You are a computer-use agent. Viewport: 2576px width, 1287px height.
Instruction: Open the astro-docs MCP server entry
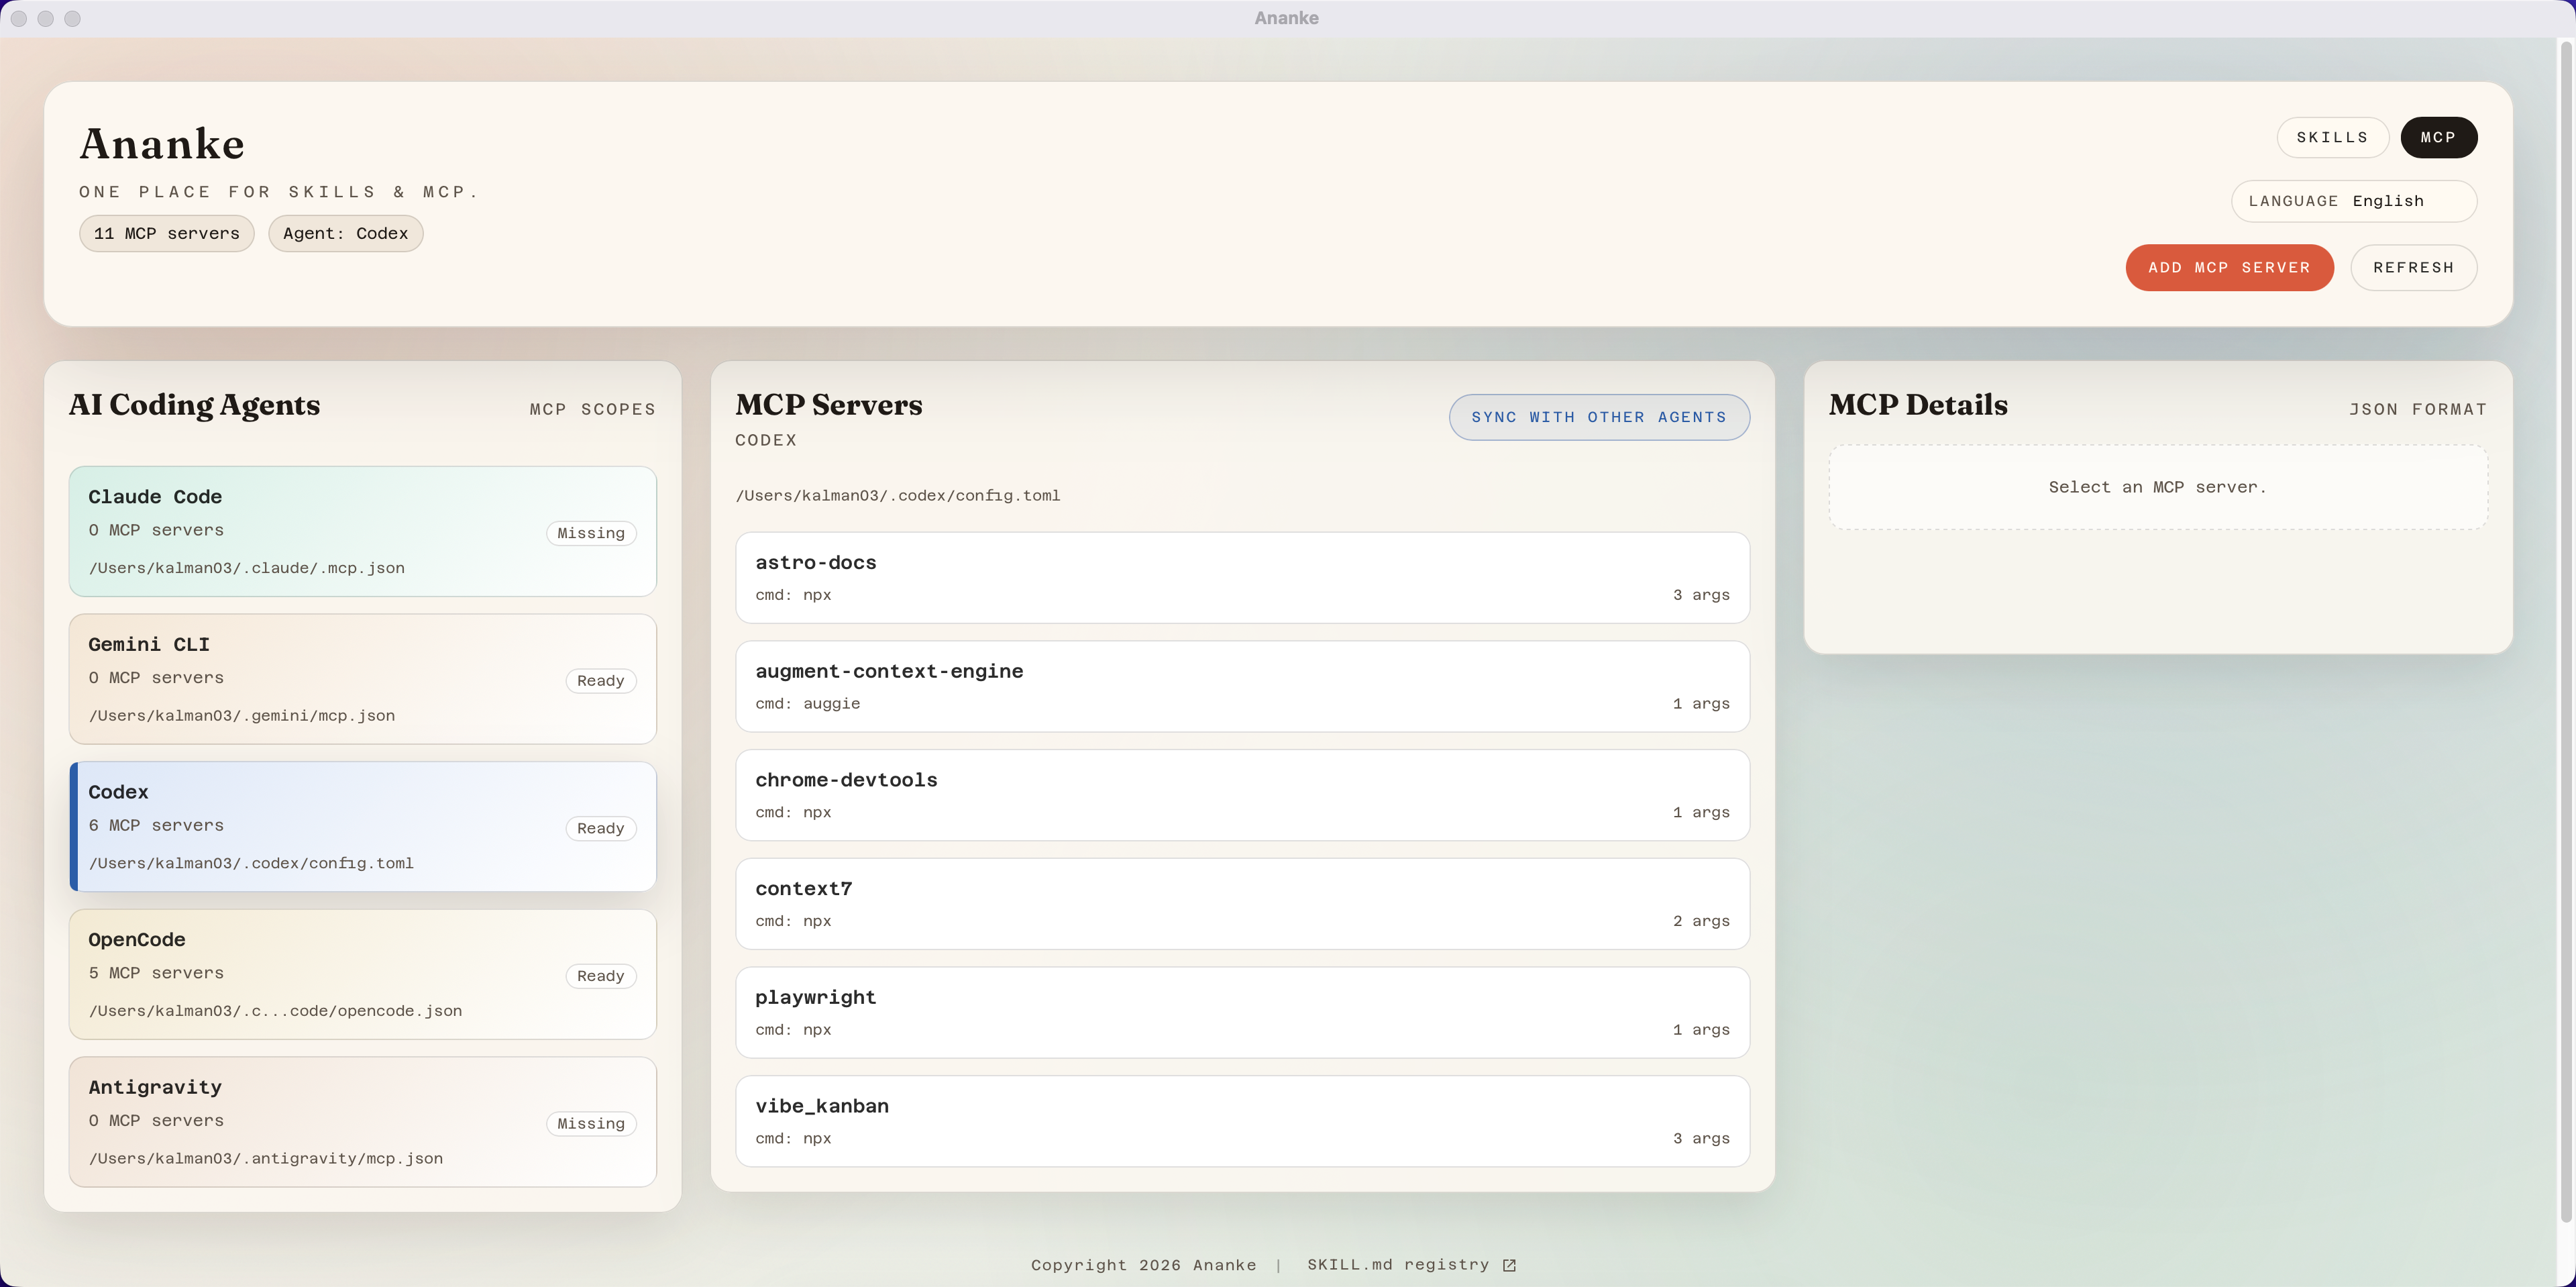1242,577
